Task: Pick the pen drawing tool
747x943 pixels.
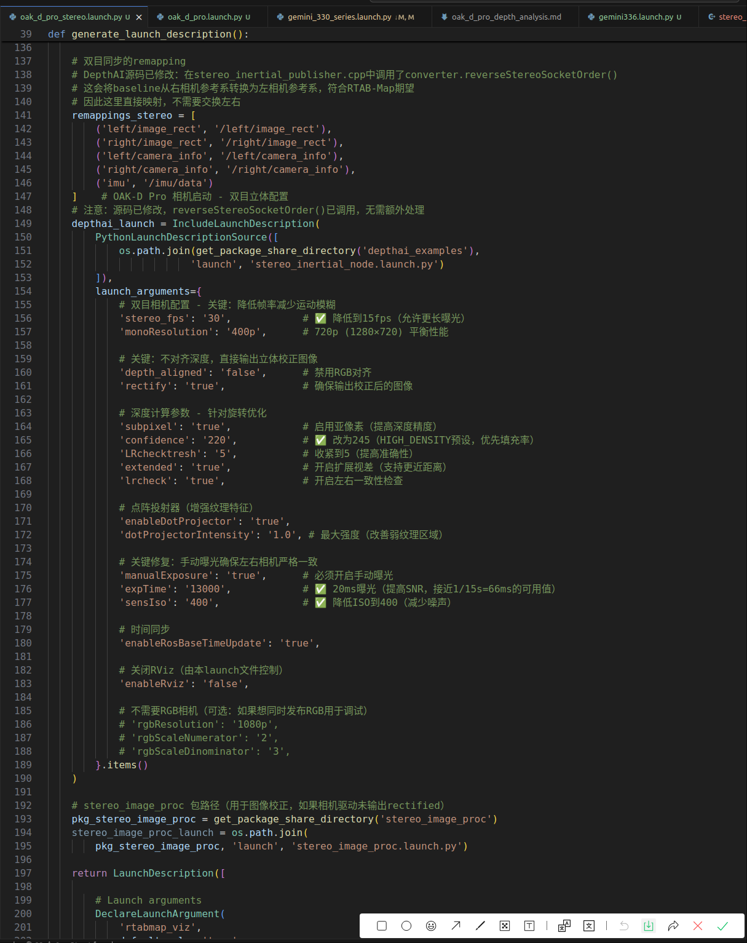Action: (480, 926)
